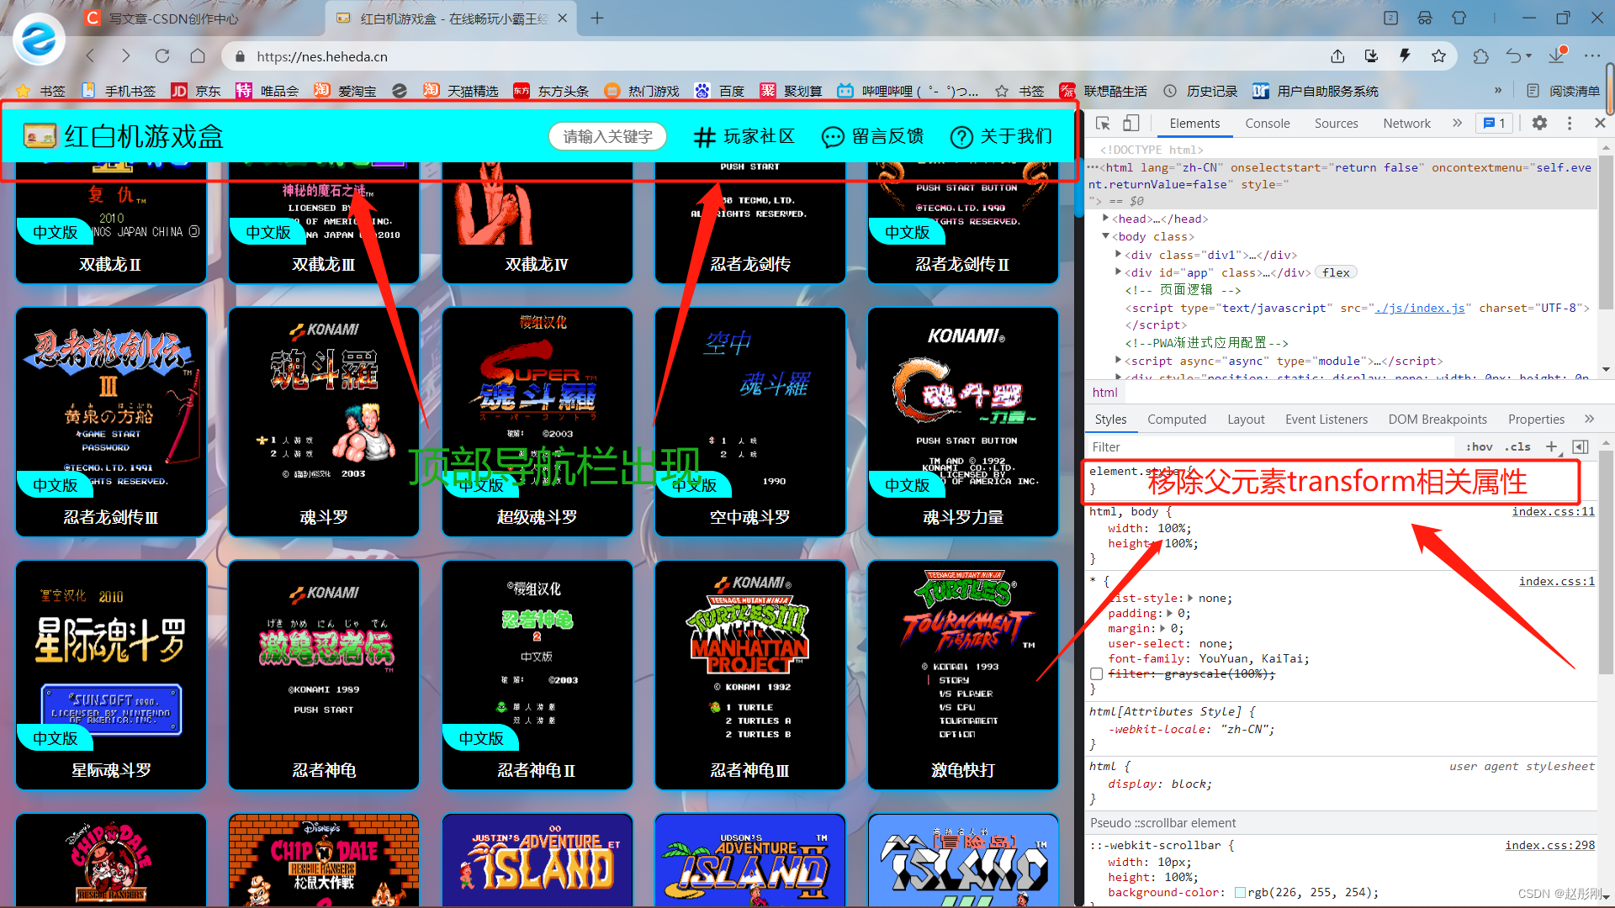Open the Computed styles tab
This screenshot has width=1615, height=908.
pyautogui.click(x=1176, y=420)
